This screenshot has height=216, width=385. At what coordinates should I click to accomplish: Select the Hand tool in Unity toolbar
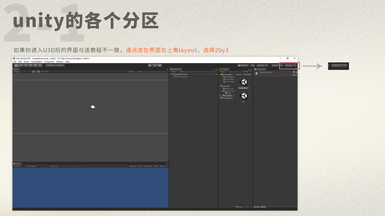[16, 65]
